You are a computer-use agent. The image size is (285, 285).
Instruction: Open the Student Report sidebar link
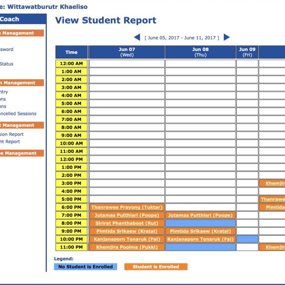pyautogui.click(x=10, y=142)
